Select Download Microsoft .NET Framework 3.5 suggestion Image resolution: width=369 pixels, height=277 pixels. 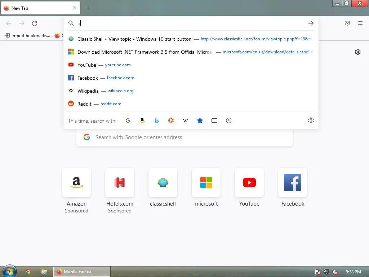191,52
